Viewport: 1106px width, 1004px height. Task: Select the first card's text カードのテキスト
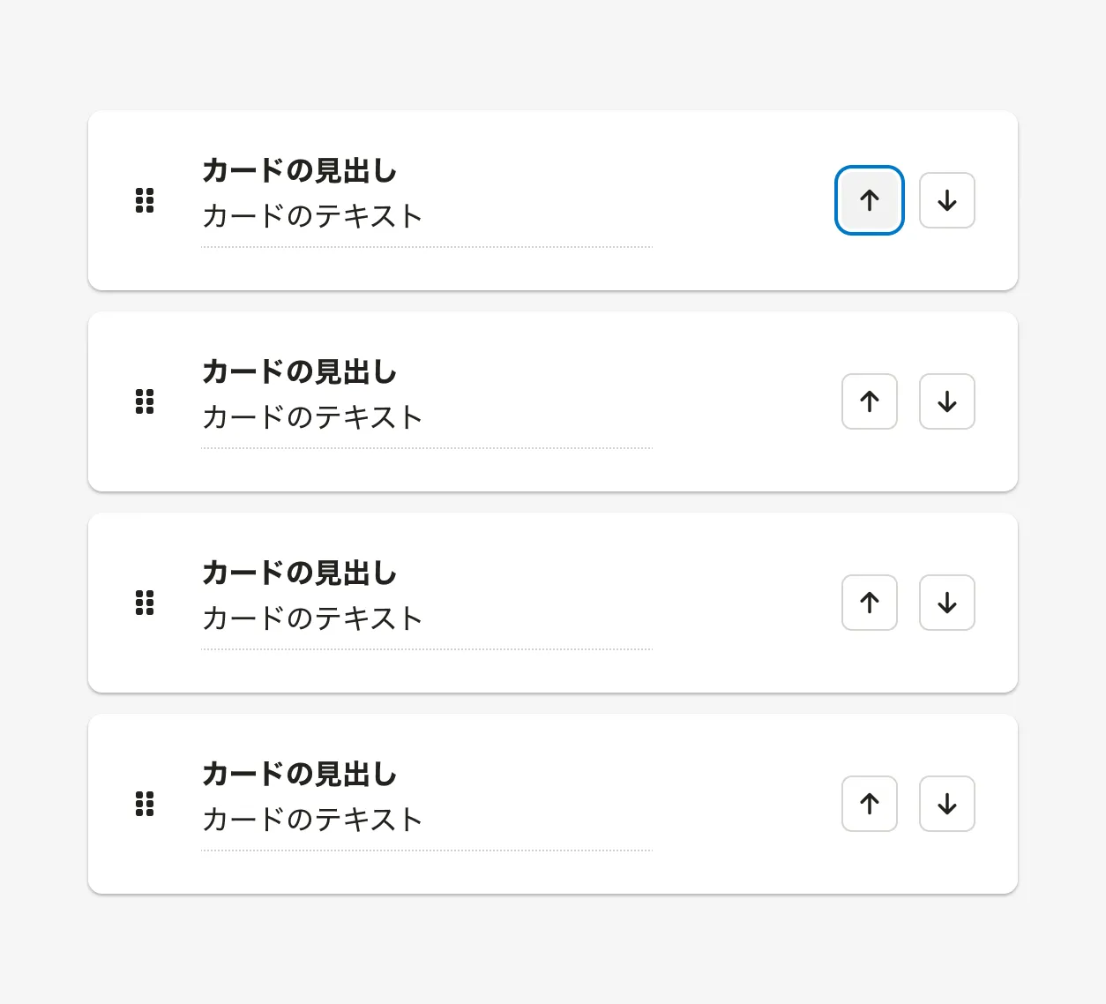coord(312,216)
